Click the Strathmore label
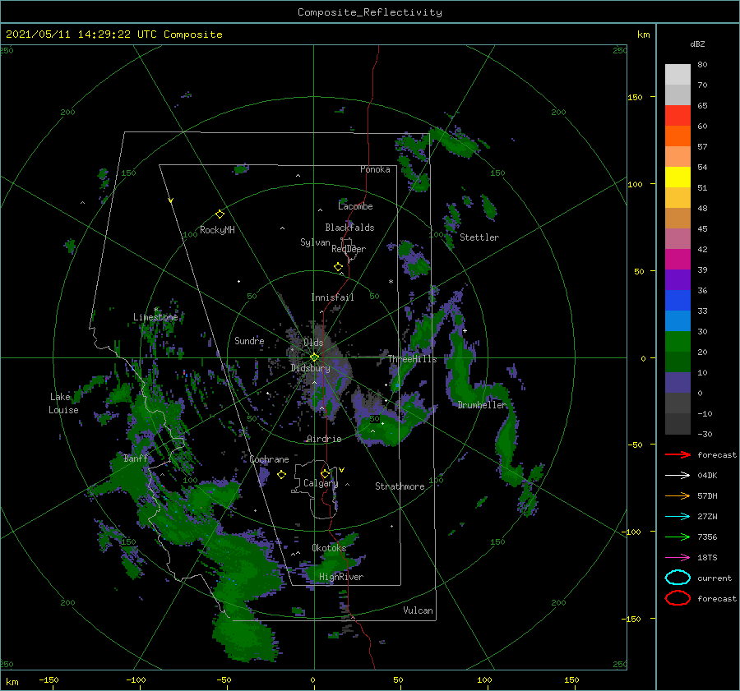This screenshot has height=691, width=740. (400, 486)
